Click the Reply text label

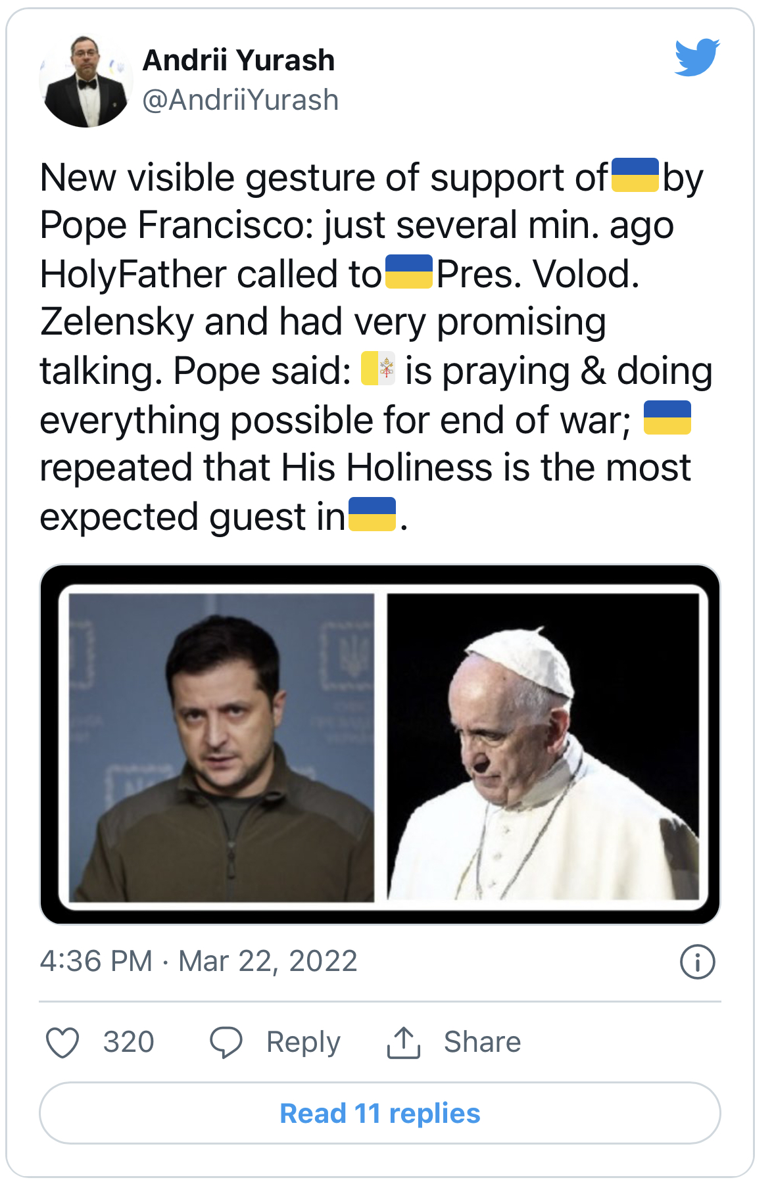click(303, 1043)
